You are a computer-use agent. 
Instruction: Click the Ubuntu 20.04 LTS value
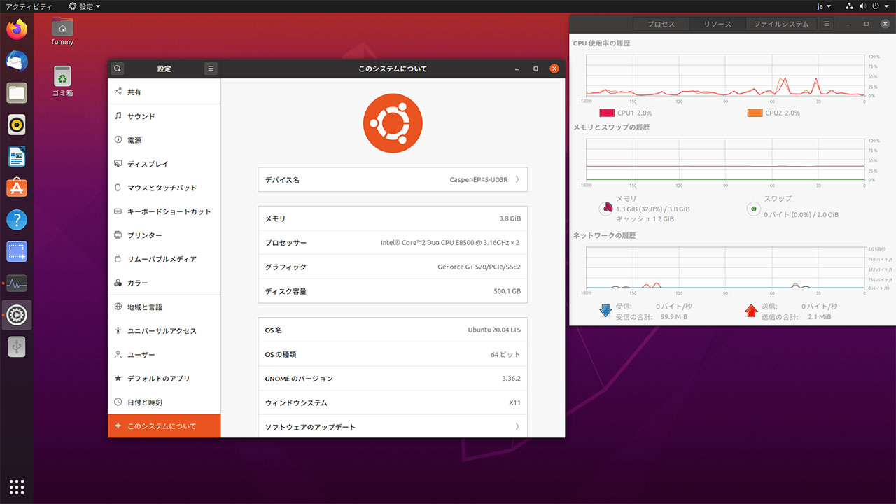494,330
